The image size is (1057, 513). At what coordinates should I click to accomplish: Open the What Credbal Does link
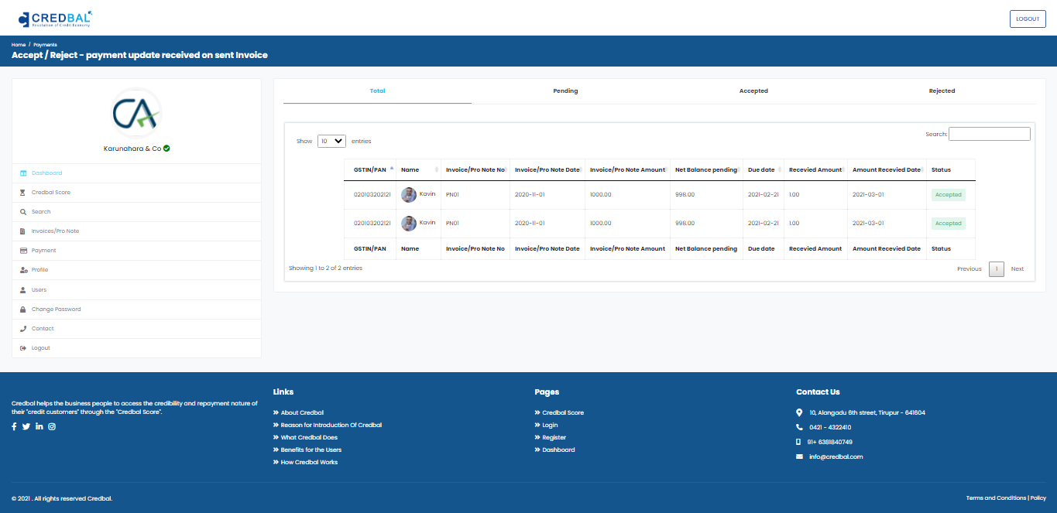[x=309, y=437]
